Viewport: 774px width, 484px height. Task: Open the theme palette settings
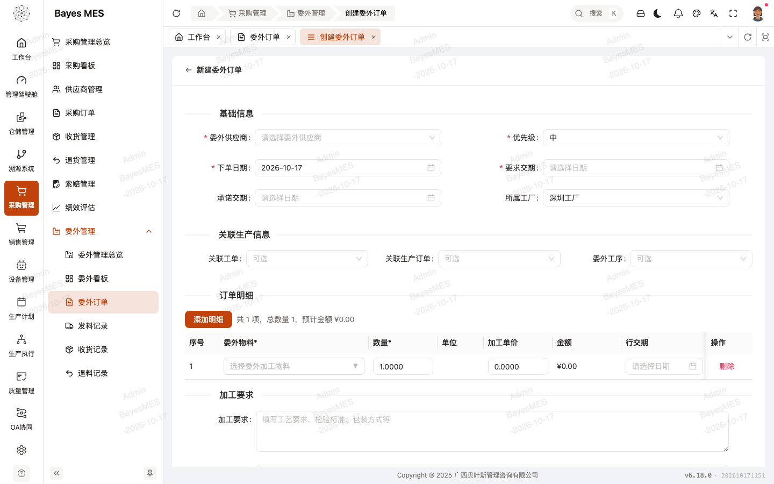coord(697,13)
